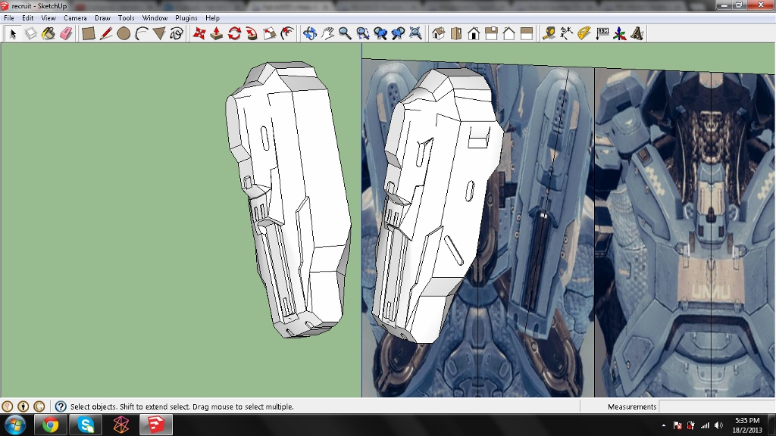The width and height of the screenshot is (776, 436).
Task: Open the Draw menu
Action: point(102,17)
